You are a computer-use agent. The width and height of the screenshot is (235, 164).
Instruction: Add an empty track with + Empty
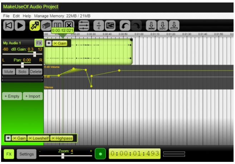[x=12, y=96]
